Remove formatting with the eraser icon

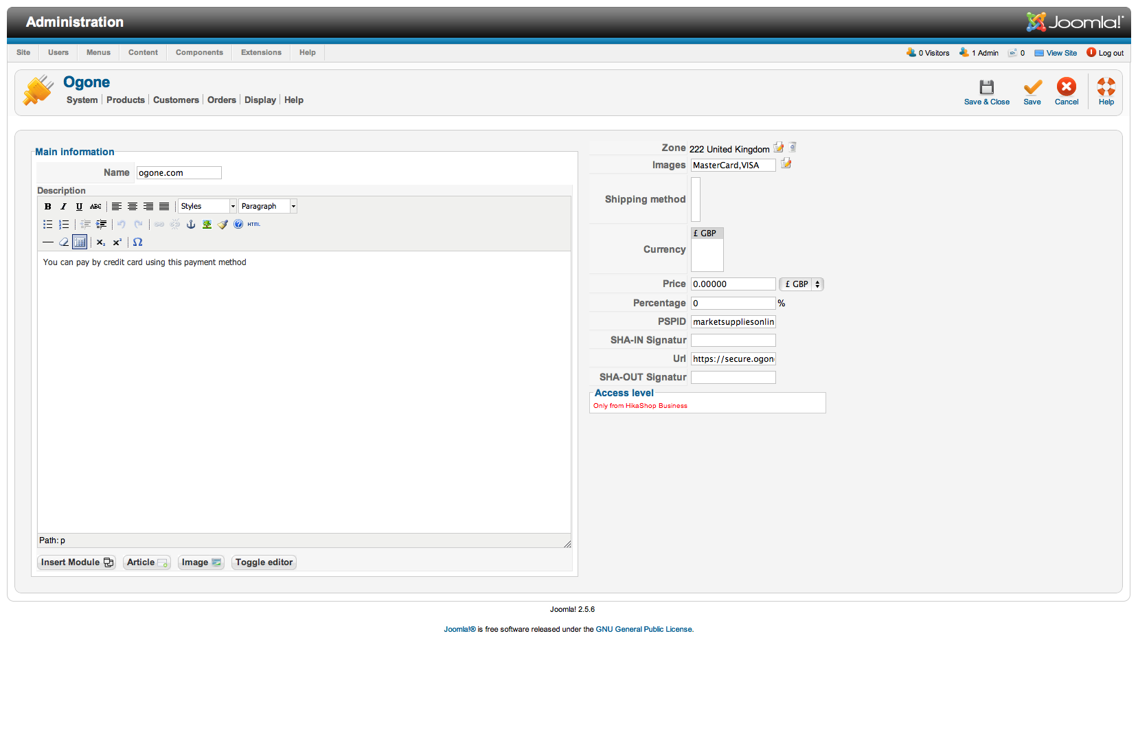(x=64, y=242)
